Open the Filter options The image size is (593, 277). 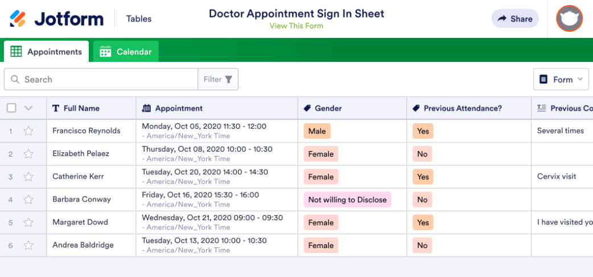pos(218,79)
